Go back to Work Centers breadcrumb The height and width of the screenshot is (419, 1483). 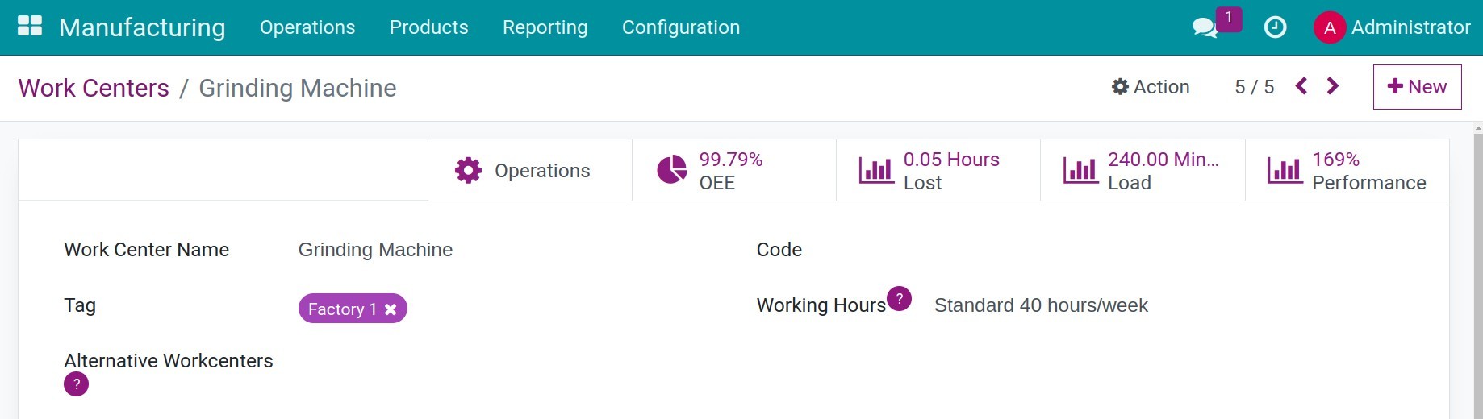[94, 88]
